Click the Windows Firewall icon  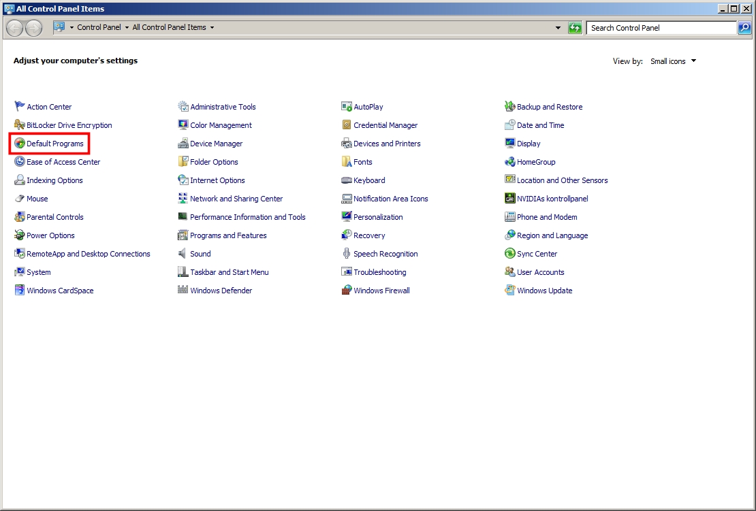coord(346,290)
